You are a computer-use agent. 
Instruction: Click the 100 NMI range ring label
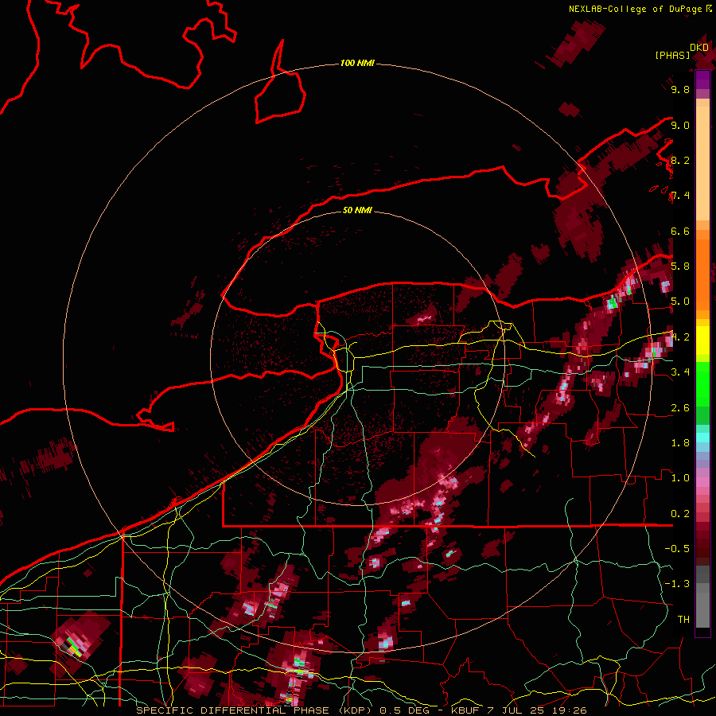coord(357,63)
